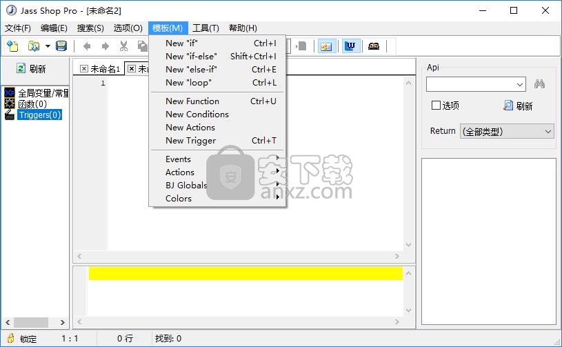Expand the Events submenu
The width and height of the screenshot is (562, 347).
point(217,159)
